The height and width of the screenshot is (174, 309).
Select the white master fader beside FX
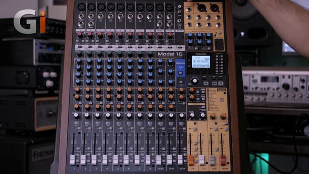[202, 160]
